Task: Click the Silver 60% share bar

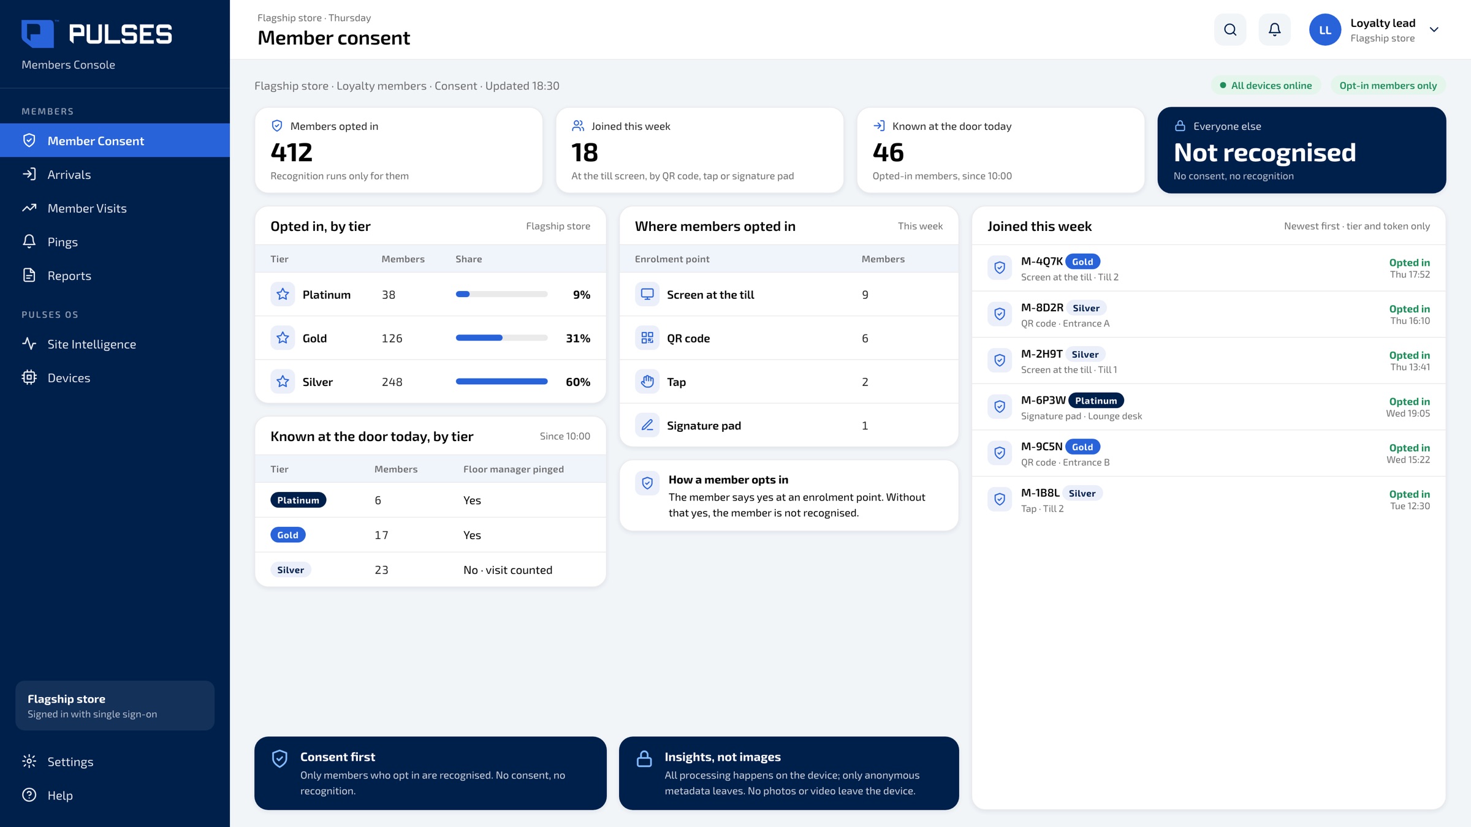Action: coord(501,381)
